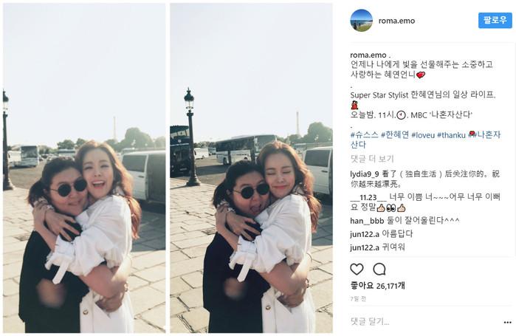Viewport: 516px width, 336px height.
Task: Open the #한혜연 hashtag
Action: 395,135
